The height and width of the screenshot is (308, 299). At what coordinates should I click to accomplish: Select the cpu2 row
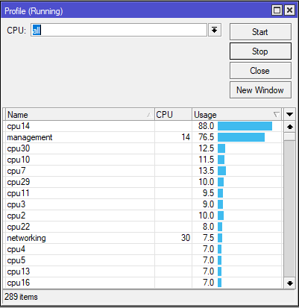point(143,216)
